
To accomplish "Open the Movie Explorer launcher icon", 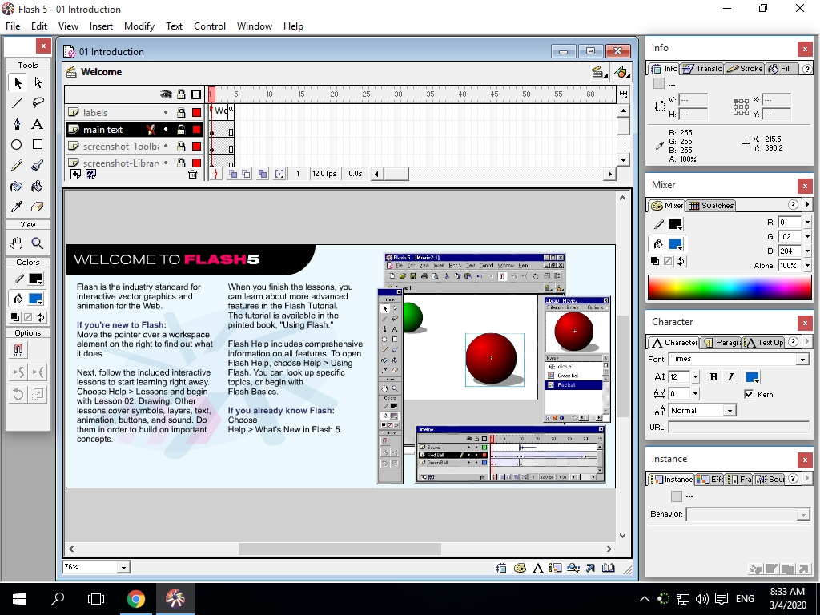I will 573,568.
